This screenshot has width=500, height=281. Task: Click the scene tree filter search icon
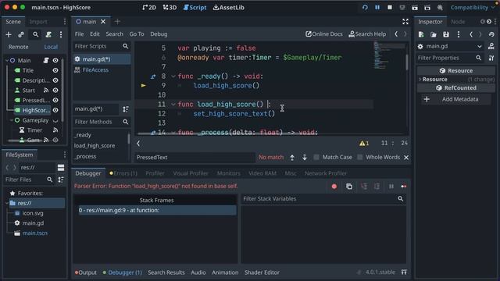[x=35, y=34]
